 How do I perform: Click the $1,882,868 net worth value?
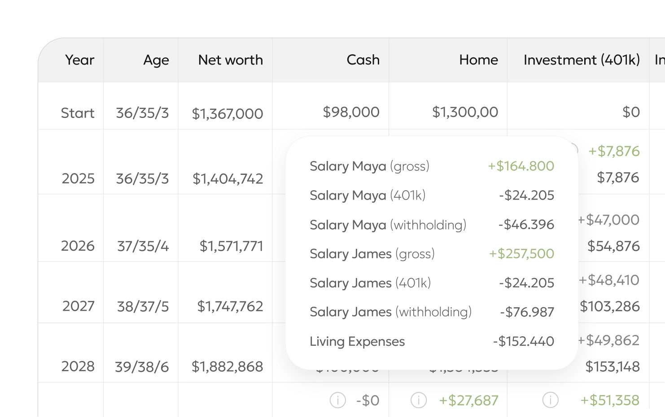coord(227,367)
